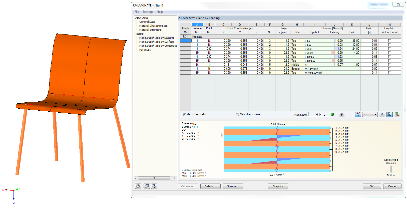This screenshot has height=223, width=407.
Task: Check printout box for σb+t/c,90 row
Action: 389,61
